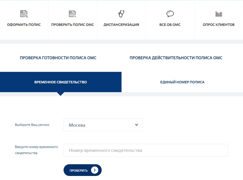Click the Введите номер временного свидетельства label
243x180 pixels.
coord(36,150)
